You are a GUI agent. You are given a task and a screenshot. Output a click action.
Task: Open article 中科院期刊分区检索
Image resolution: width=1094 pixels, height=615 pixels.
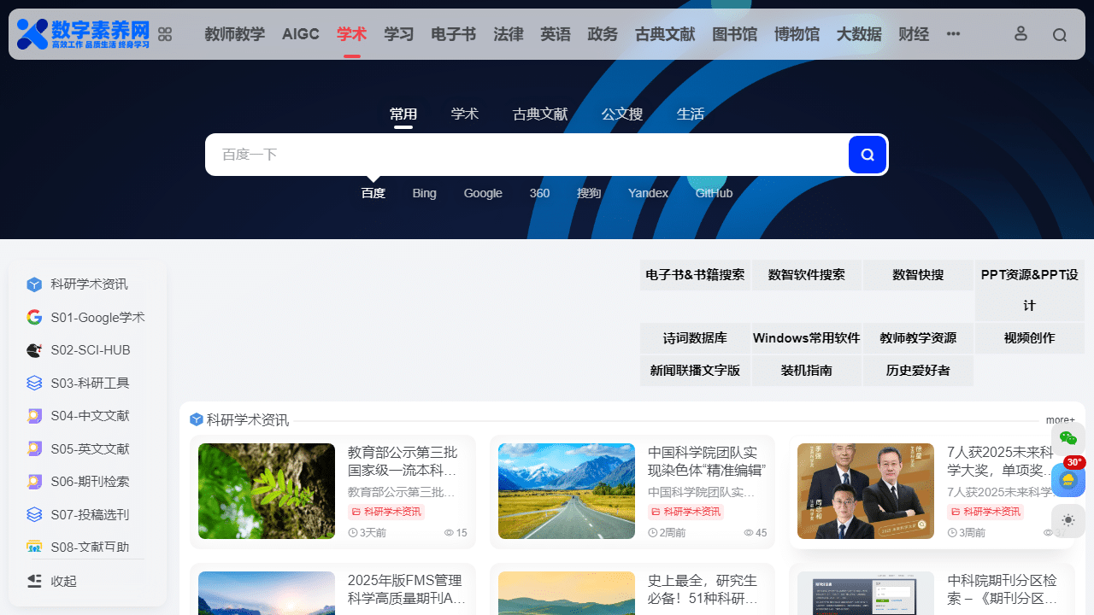(1003, 589)
